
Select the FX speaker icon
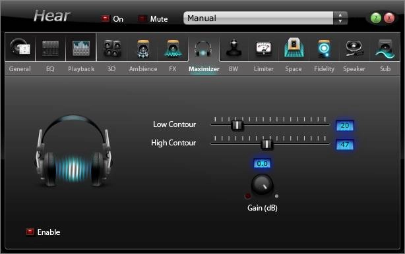tap(173, 48)
